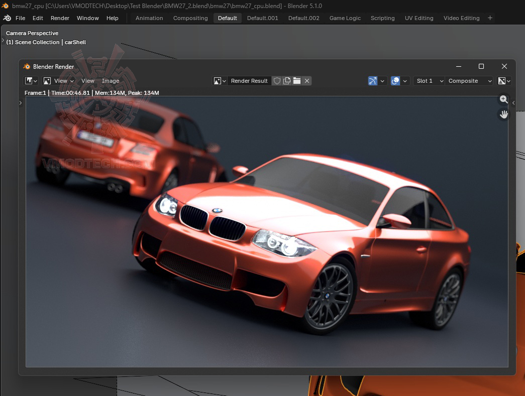Open the Help menu
The width and height of the screenshot is (525, 396).
(112, 18)
